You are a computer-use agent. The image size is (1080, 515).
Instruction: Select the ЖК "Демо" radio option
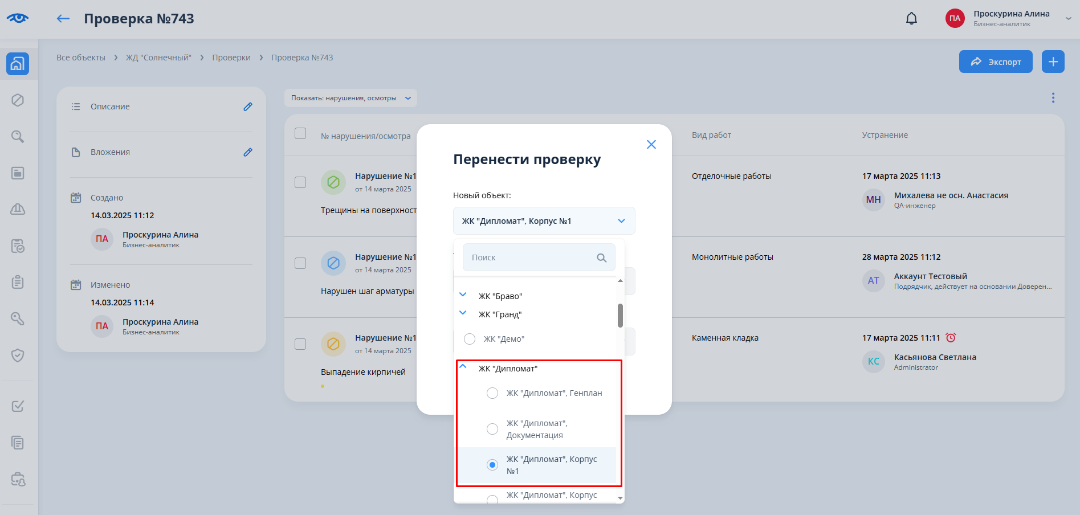click(x=470, y=339)
